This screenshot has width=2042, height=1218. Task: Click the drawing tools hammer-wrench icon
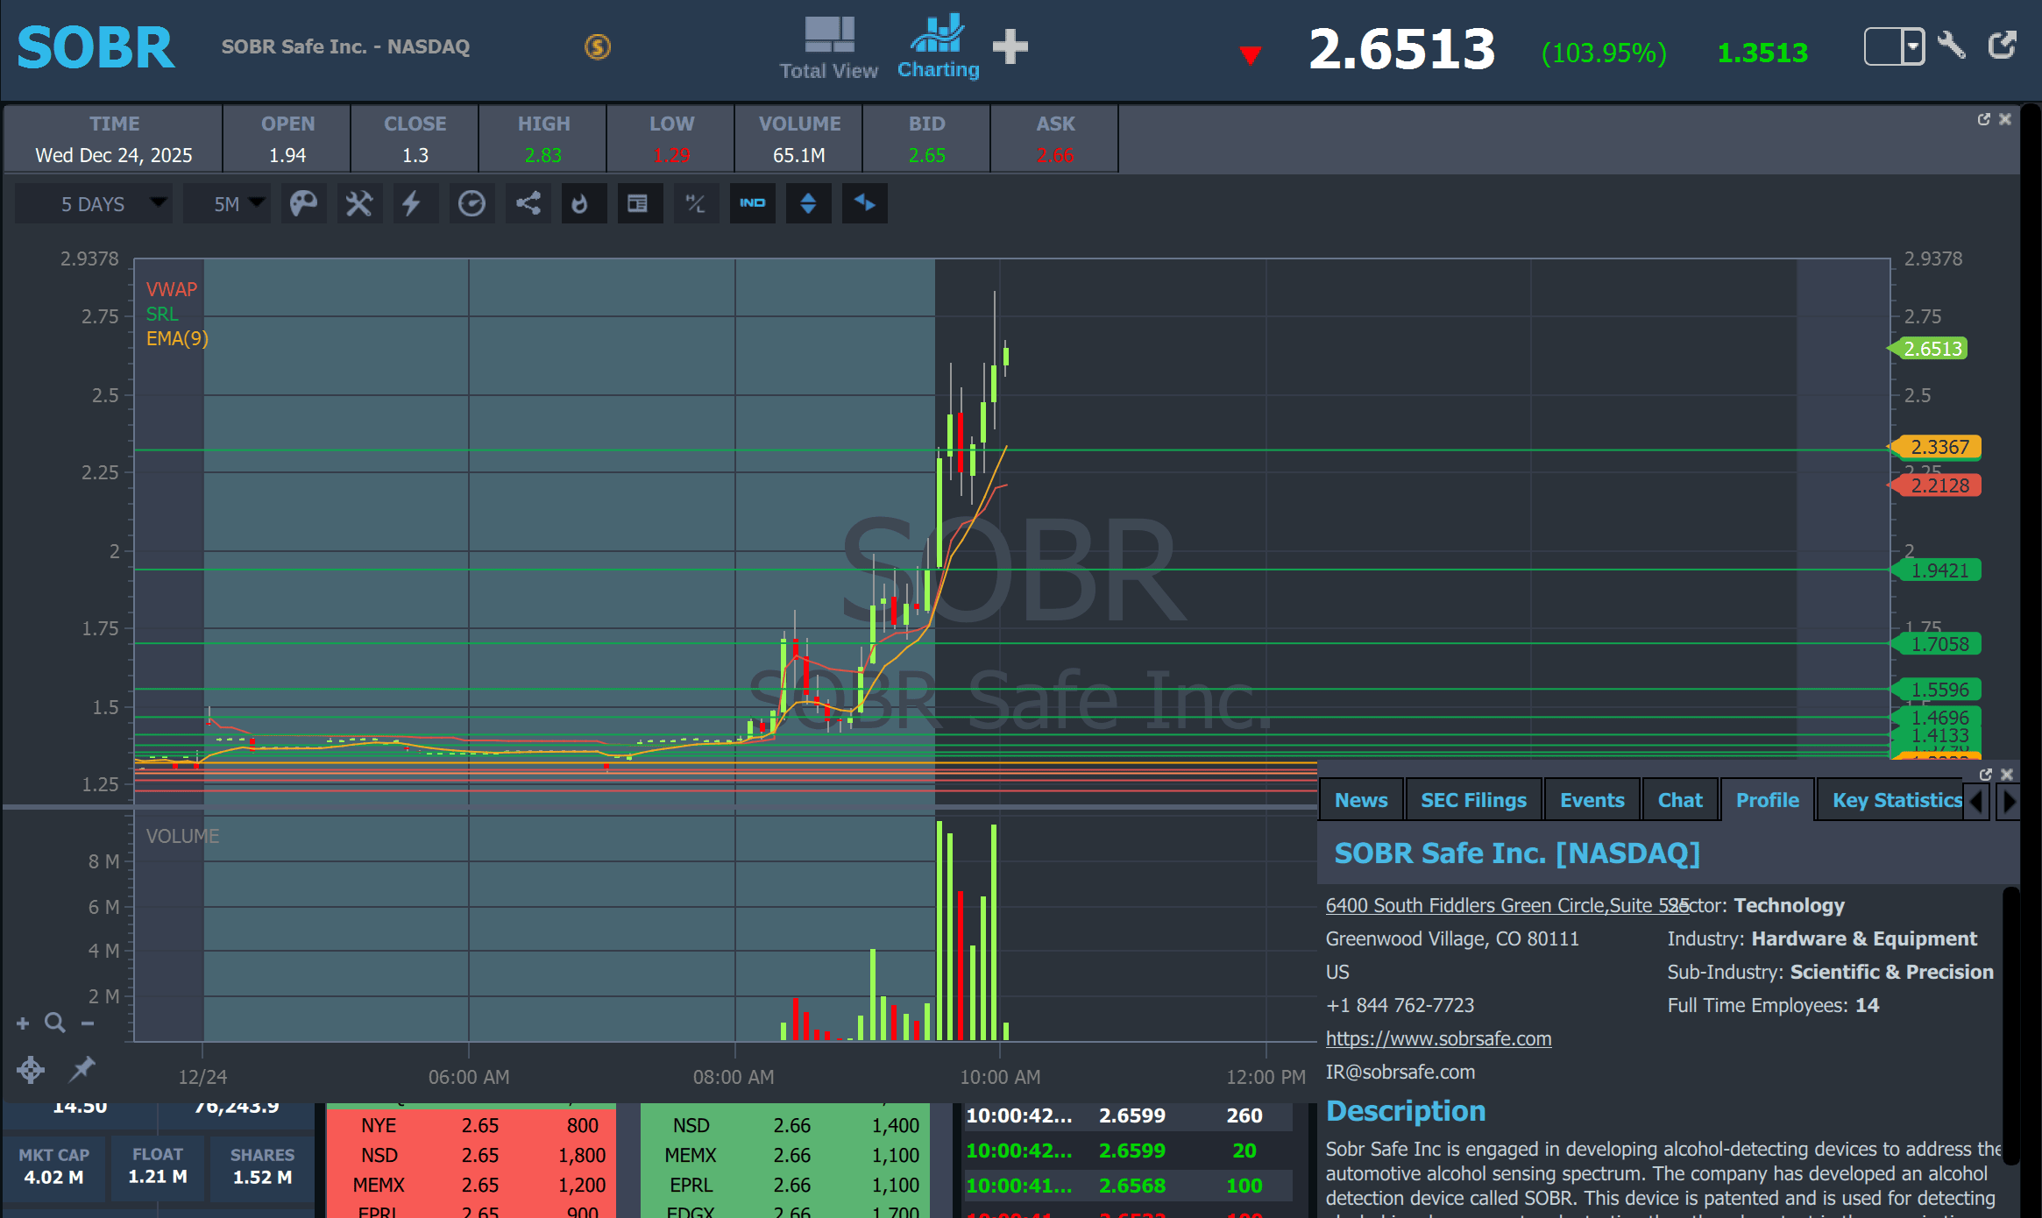click(x=359, y=204)
